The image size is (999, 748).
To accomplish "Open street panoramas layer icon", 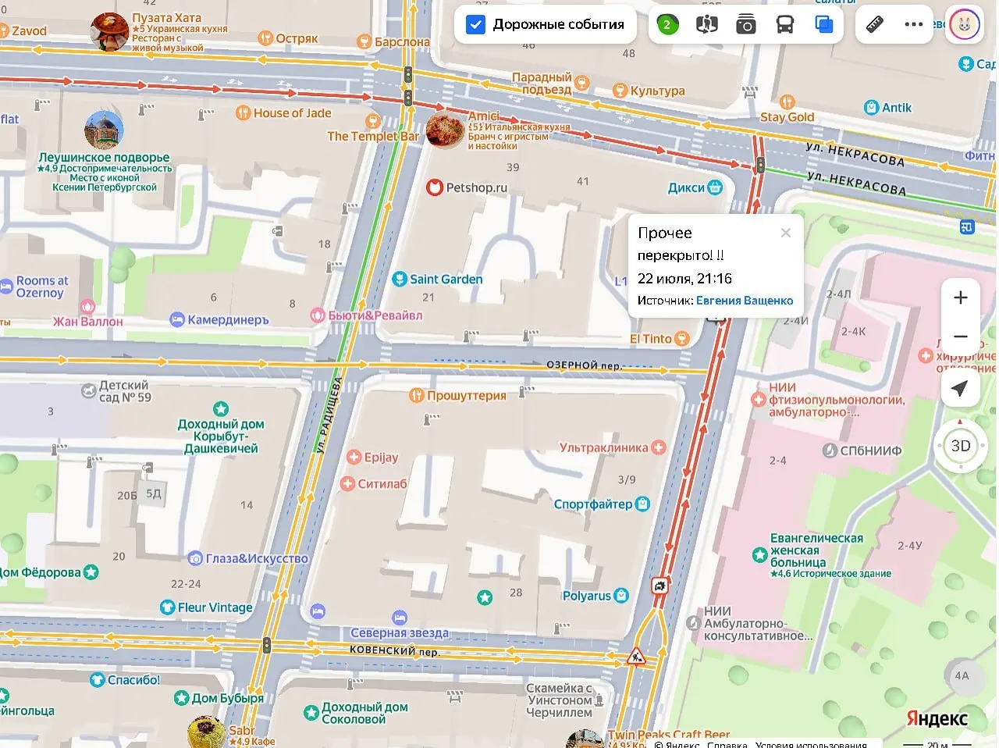I will (x=706, y=25).
